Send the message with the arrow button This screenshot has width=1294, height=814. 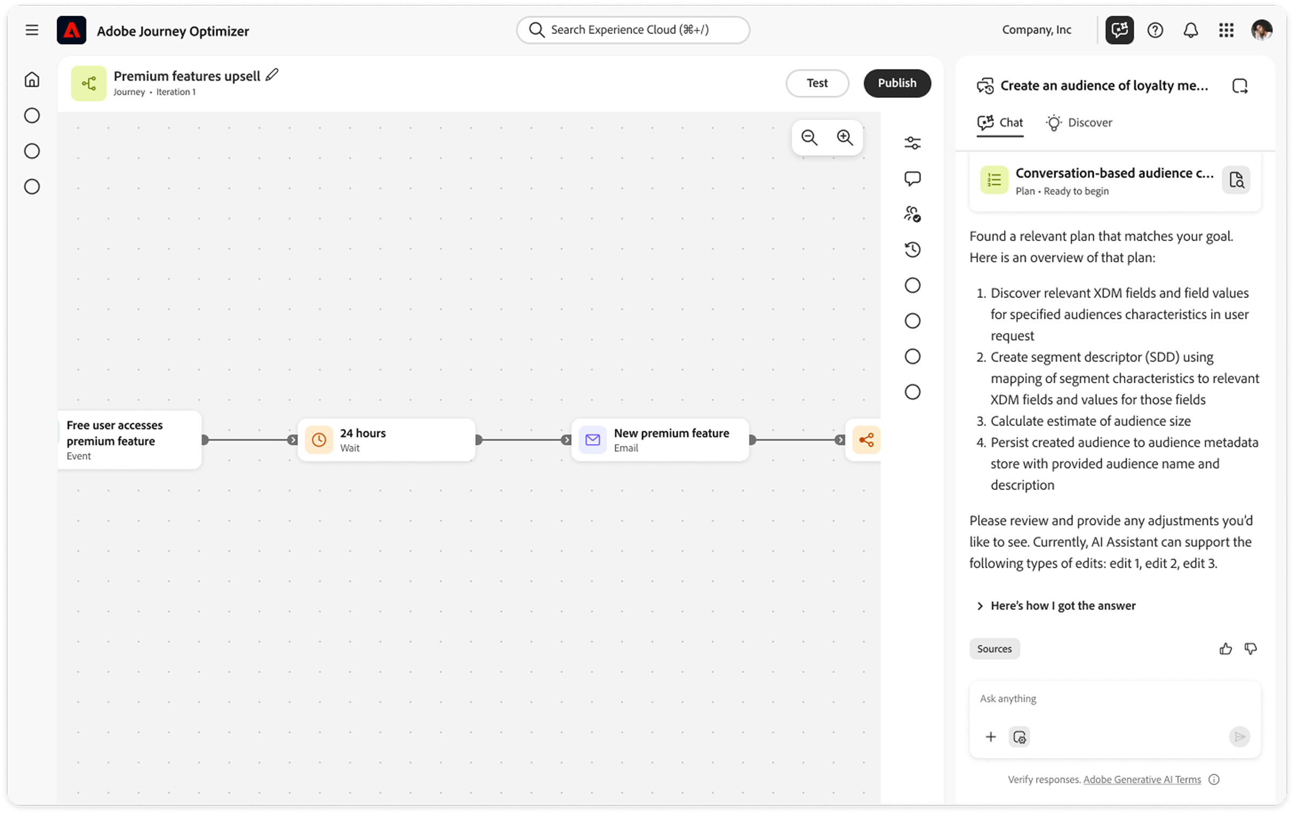pyautogui.click(x=1240, y=736)
